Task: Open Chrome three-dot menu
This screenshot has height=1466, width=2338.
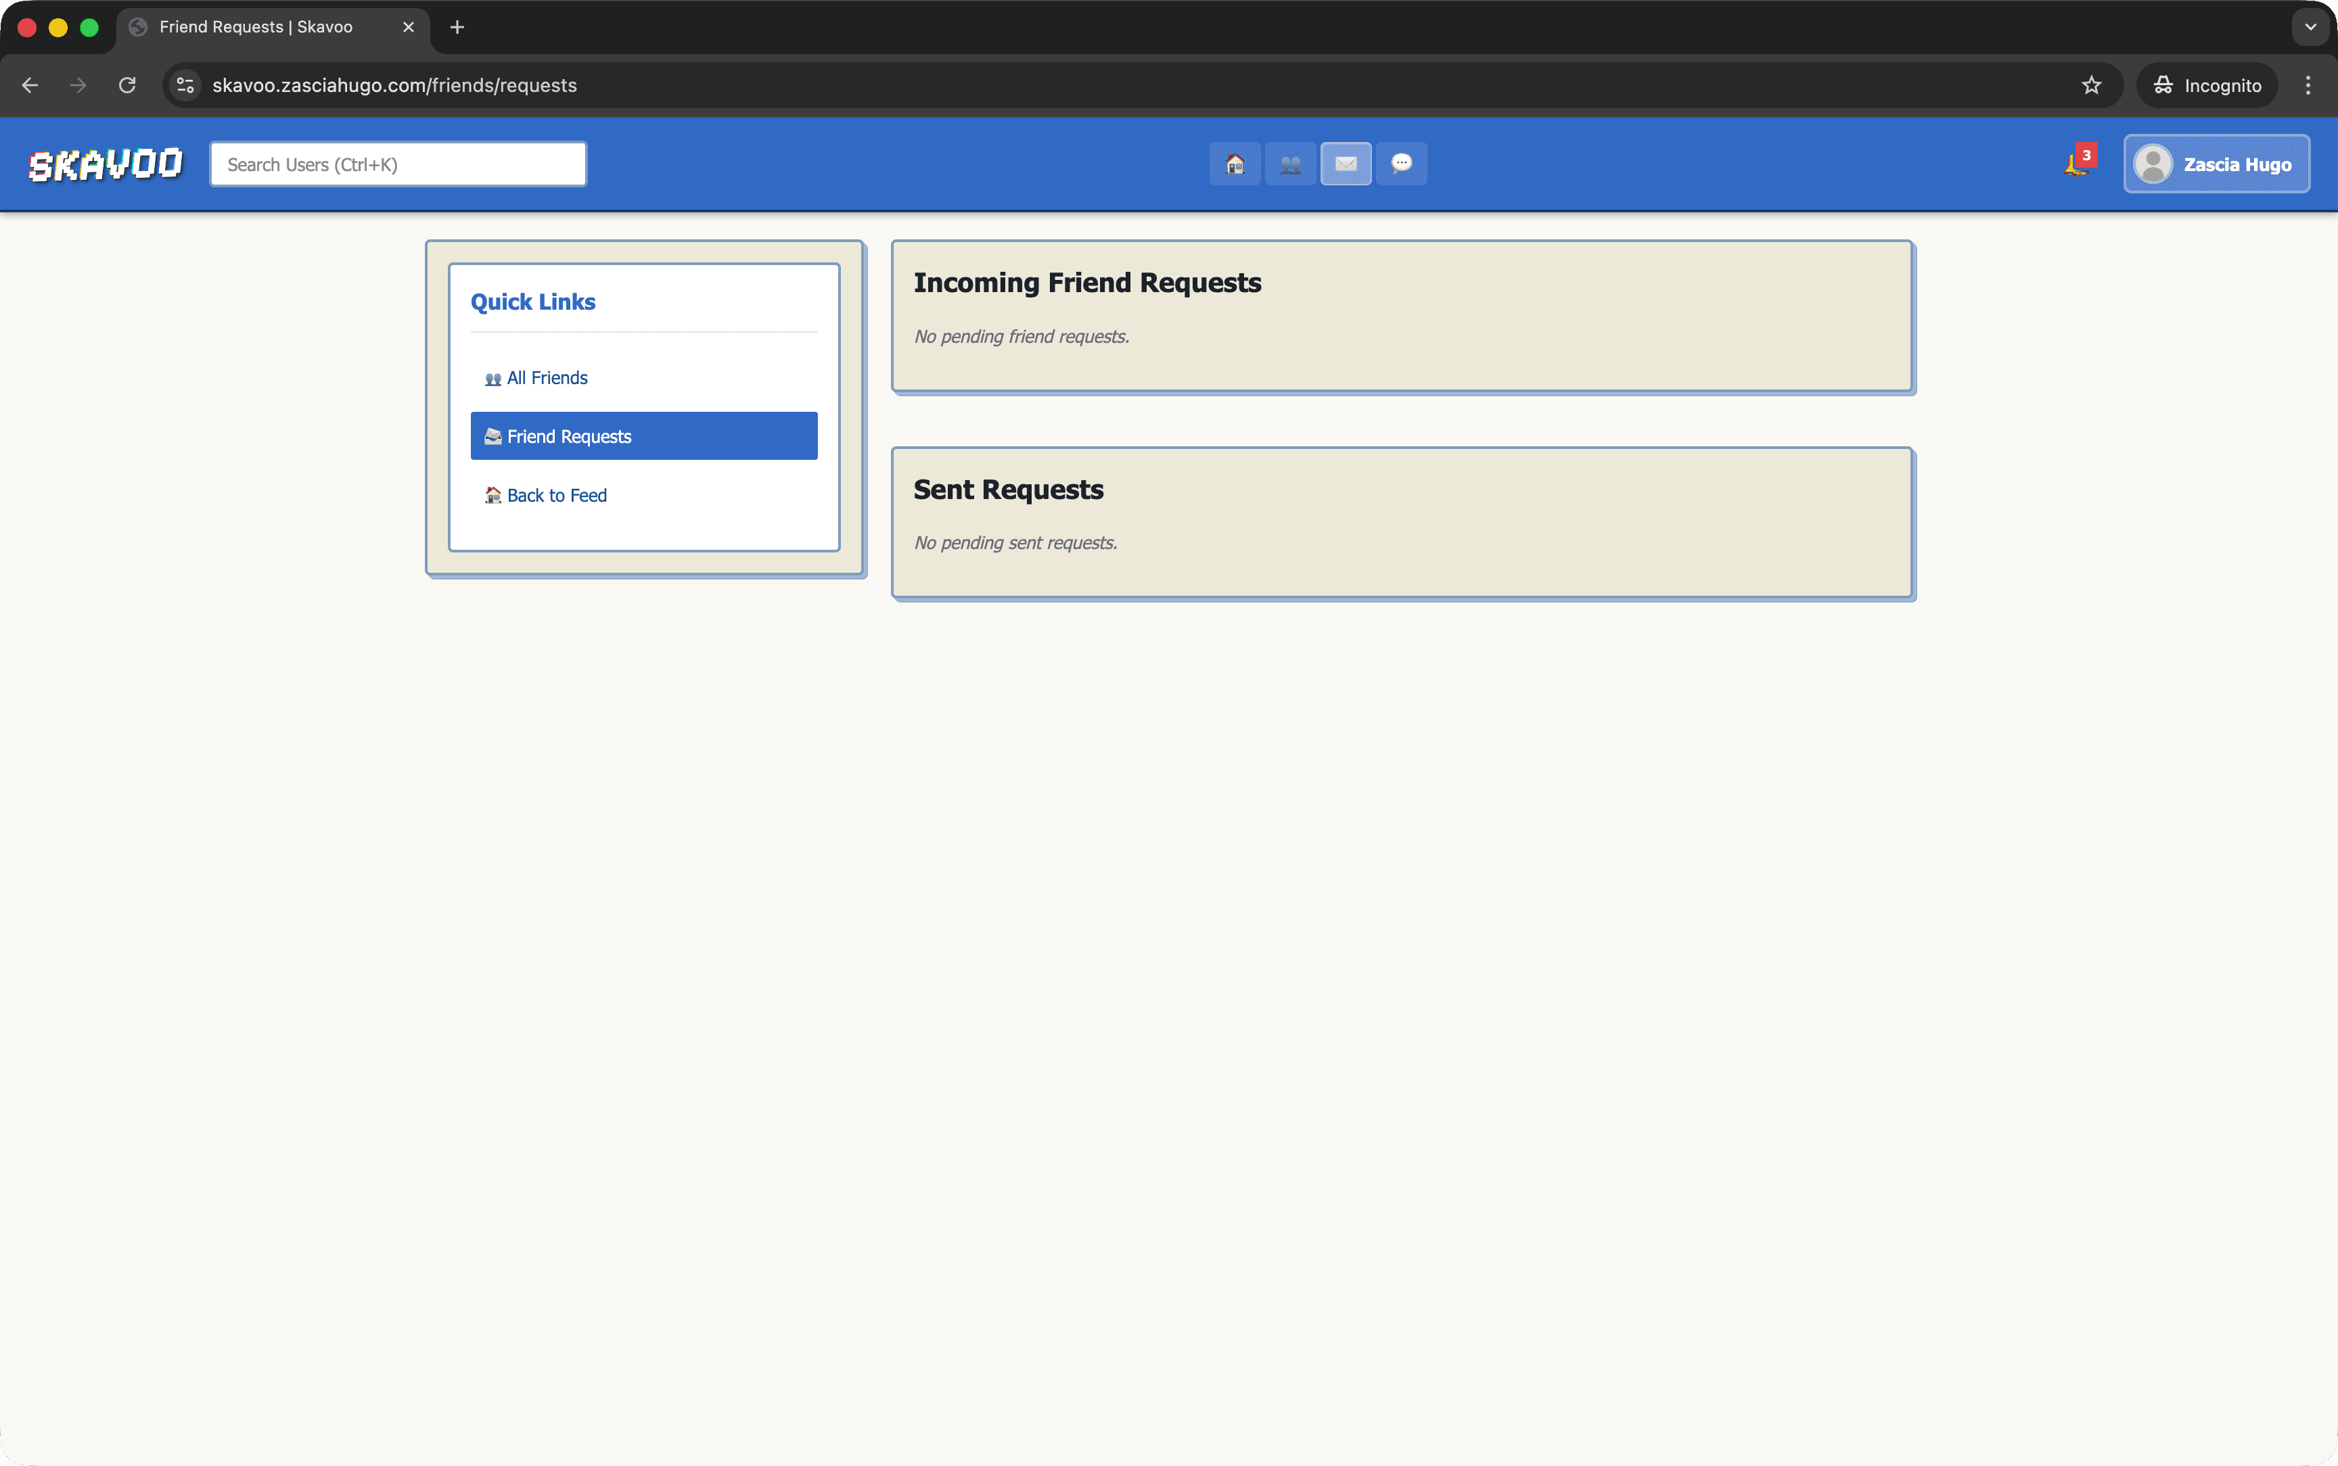Action: point(2307,85)
